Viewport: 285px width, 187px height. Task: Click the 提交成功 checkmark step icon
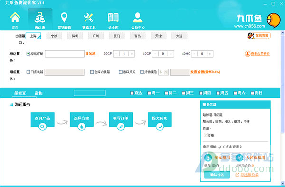pos(160,127)
